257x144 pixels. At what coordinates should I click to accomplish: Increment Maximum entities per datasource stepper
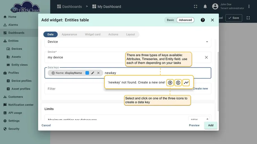coord(207,119)
